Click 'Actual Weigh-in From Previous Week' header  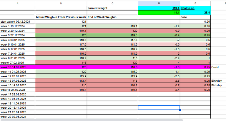click(x=61, y=17)
